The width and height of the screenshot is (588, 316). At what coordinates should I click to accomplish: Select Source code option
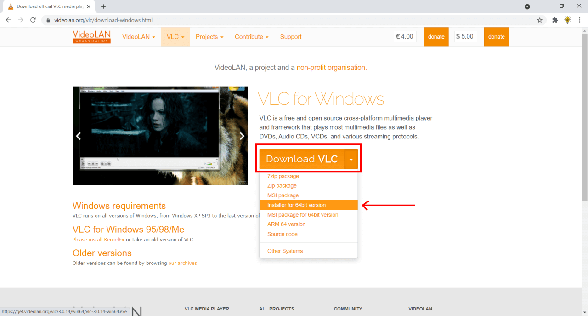[283, 234]
